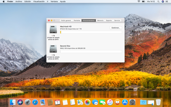
Task: Click the Gestionar... button
Action: 116,28
